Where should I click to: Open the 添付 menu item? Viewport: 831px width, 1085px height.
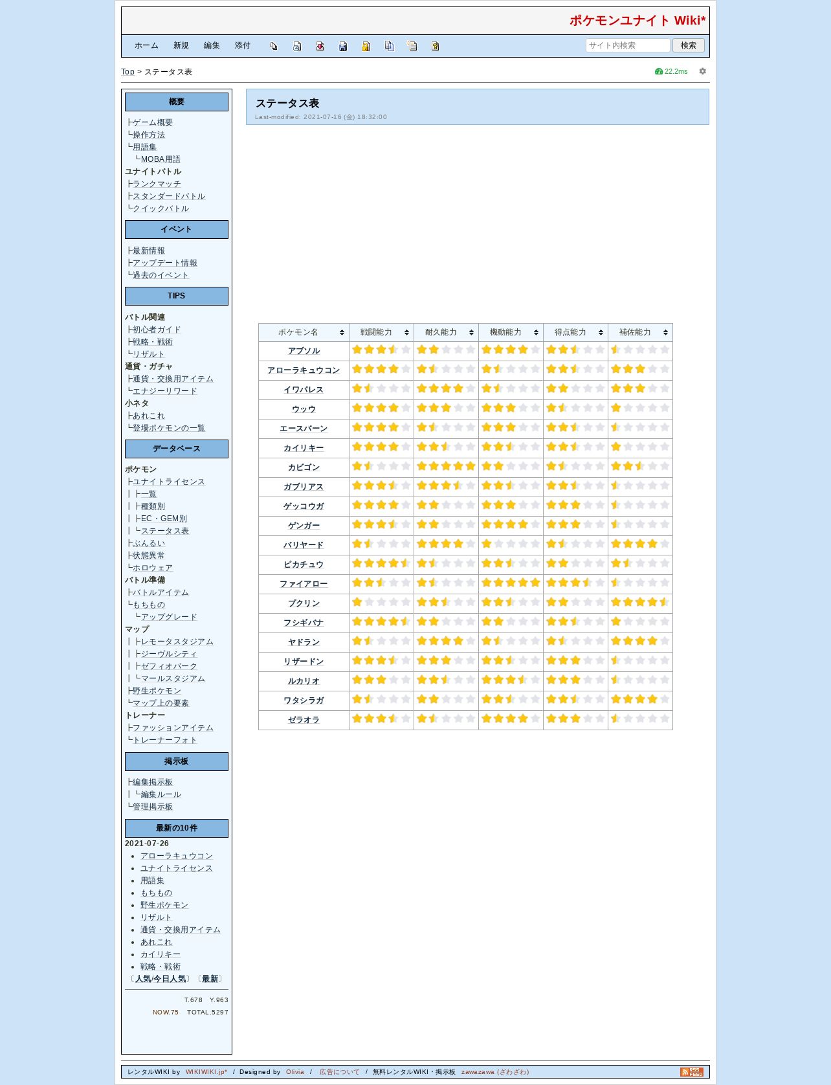[x=243, y=45]
